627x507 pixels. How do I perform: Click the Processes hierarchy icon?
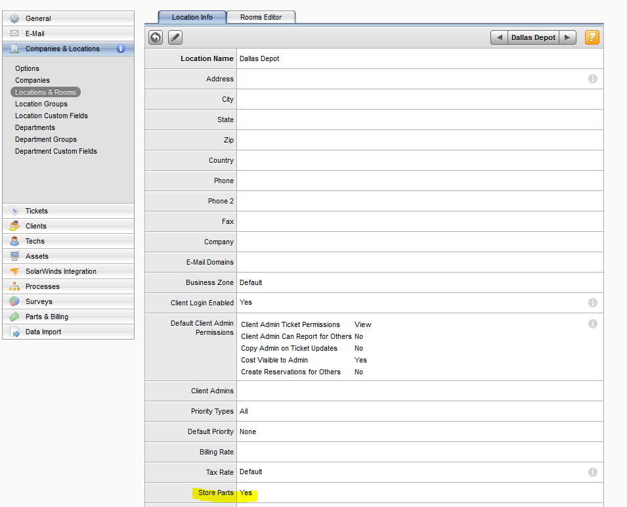(x=14, y=286)
